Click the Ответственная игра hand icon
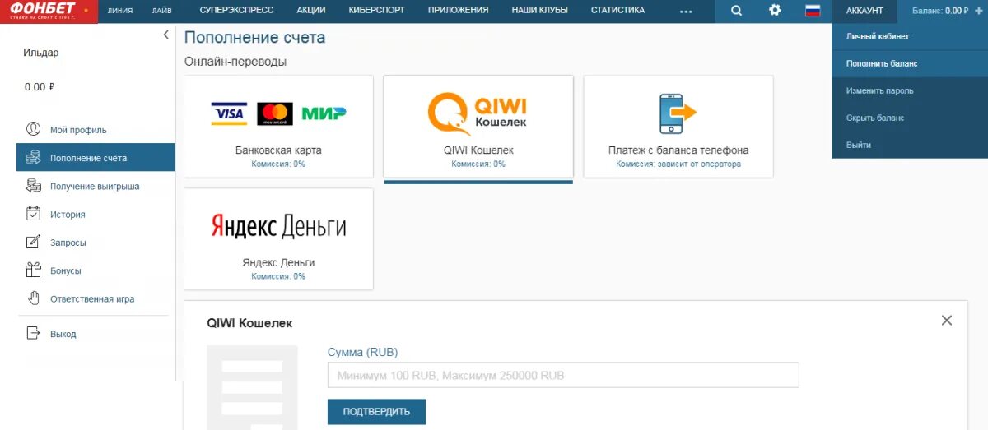This screenshot has height=430, width=988. coord(34,298)
